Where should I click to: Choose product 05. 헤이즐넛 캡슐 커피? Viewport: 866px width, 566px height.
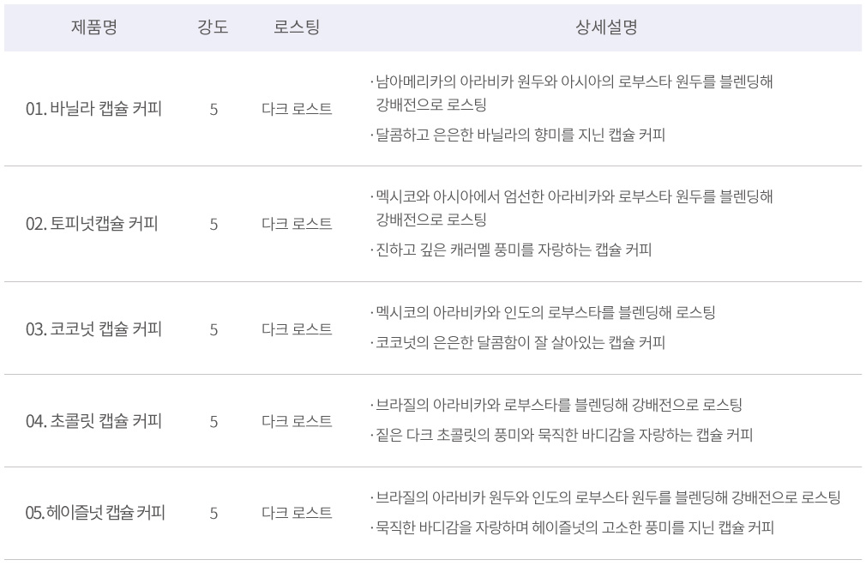click(95, 513)
